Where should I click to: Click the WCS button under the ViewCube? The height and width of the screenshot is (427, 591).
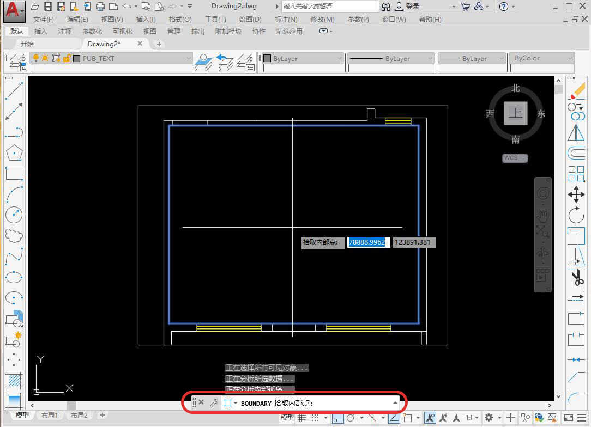coord(515,158)
